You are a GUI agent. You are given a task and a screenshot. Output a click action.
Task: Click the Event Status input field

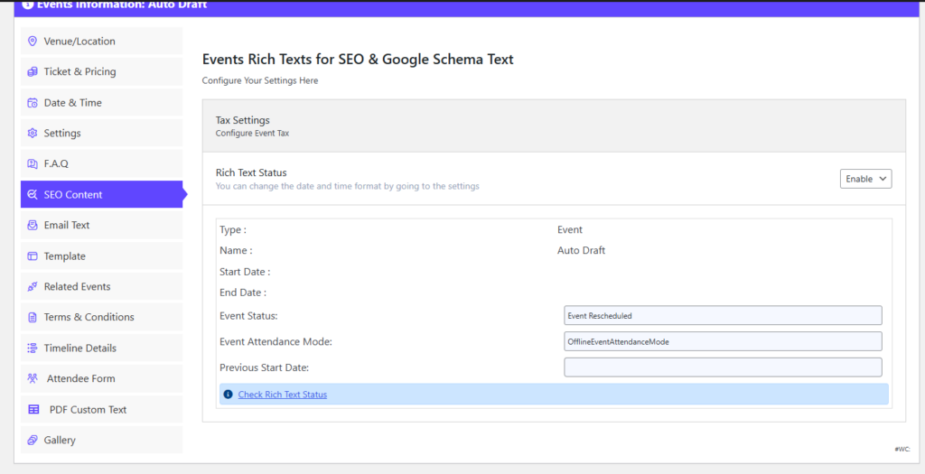click(722, 316)
